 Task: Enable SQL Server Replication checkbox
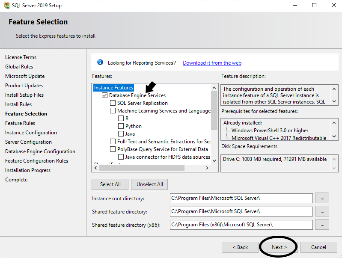coord(113,103)
